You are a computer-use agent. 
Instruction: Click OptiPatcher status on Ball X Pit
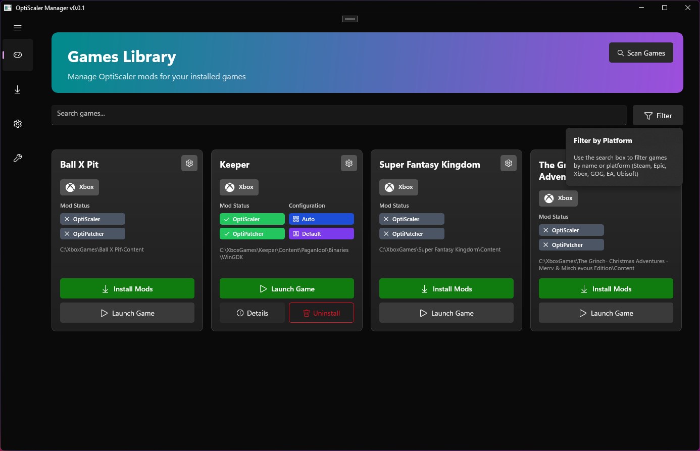92,234
